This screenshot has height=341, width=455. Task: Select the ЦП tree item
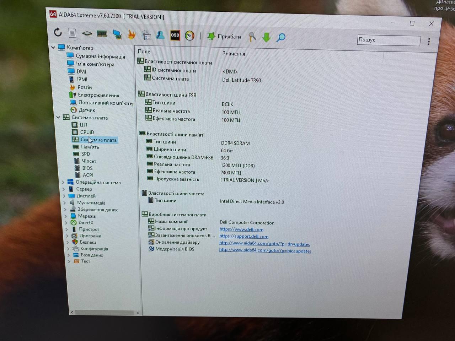click(84, 125)
